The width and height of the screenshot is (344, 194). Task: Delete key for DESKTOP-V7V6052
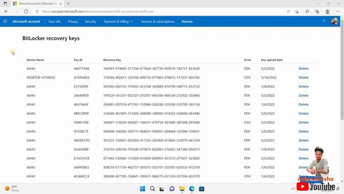pyautogui.click(x=303, y=78)
